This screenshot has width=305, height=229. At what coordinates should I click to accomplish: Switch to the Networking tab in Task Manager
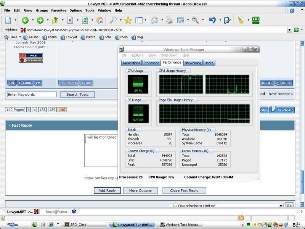193,63
